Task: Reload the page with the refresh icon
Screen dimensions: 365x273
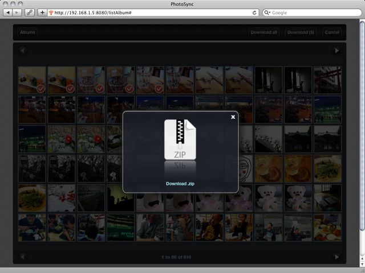Action: point(254,13)
